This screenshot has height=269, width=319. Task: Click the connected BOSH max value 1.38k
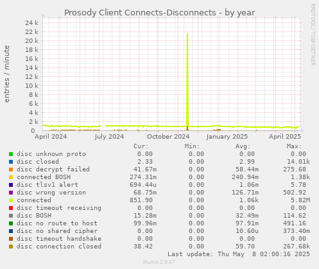pyautogui.click(x=300, y=177)
